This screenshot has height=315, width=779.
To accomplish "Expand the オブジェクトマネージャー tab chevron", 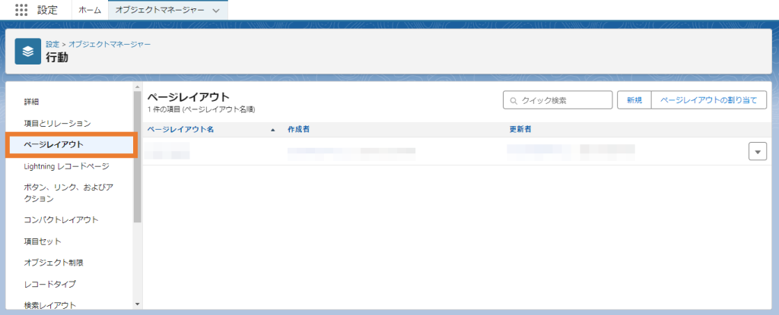I will (x=216, y=11).
